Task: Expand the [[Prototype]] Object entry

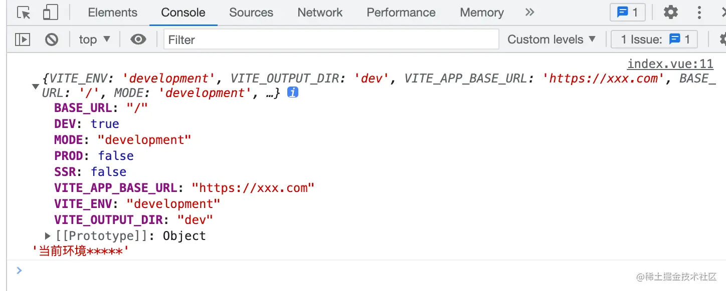Action: [x=48, y=235]
